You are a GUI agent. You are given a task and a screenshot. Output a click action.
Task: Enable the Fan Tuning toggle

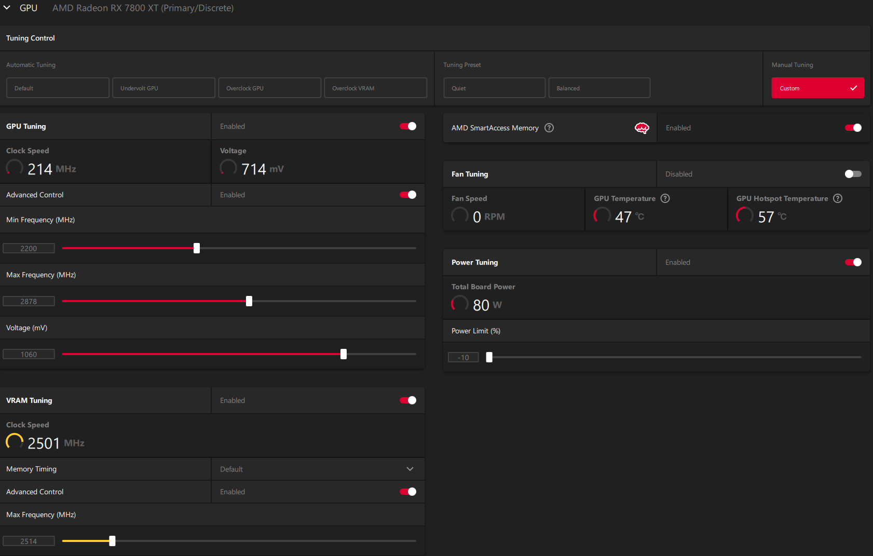(x=853, y=174)
